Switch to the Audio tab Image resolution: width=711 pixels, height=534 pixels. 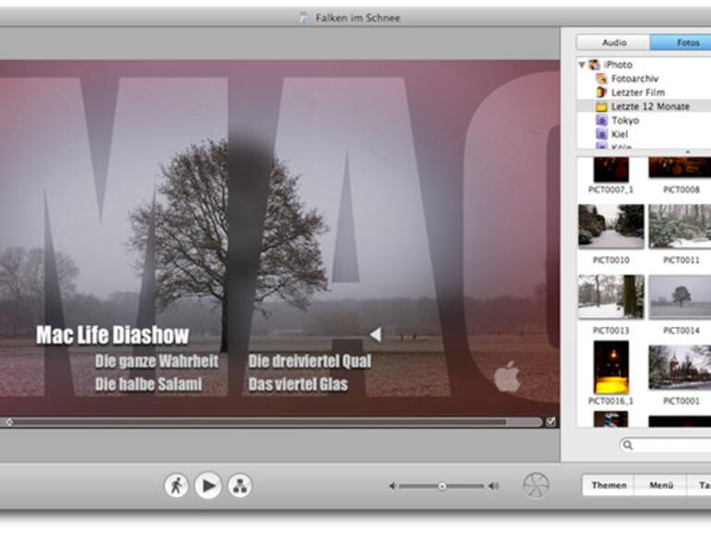pyautogui.click(x=614, y=42)
